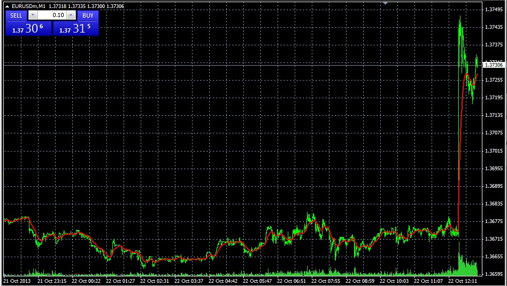Click the 22 Oct 08:59 time label
Image resolution: width=507 pixels, height=286 pixels.
pos(360,281)
